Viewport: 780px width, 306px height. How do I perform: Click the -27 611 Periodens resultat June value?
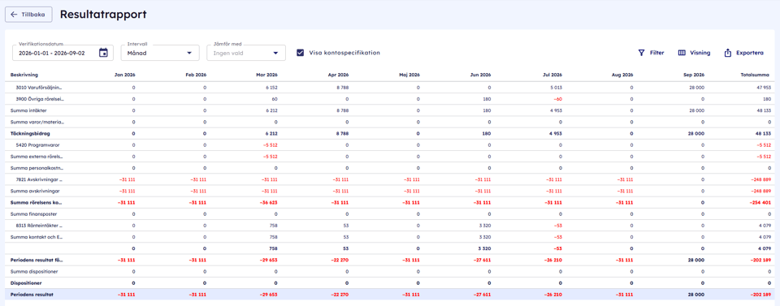pos(482,295)
